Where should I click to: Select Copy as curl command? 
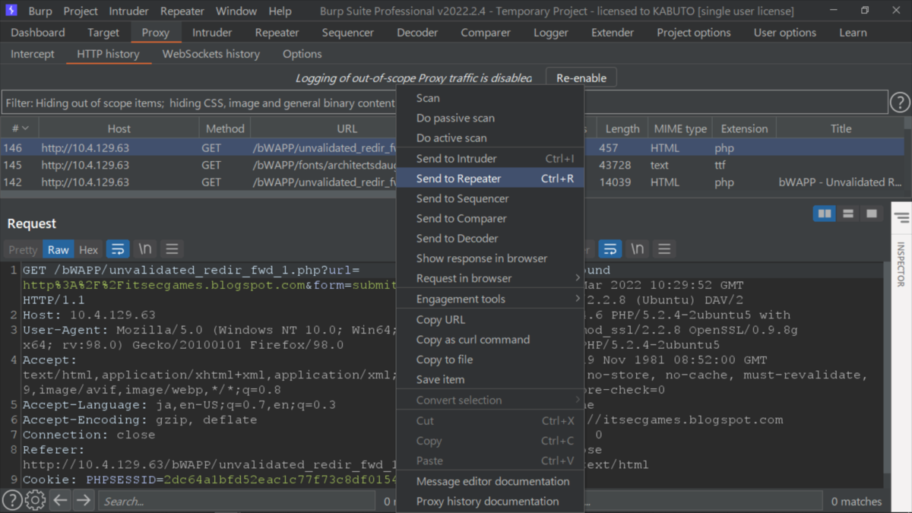pyautogui.click(x=490, y=340)
